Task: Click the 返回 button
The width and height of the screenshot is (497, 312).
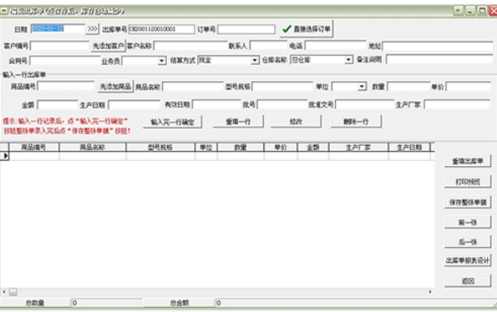Action: pos(467,281)
